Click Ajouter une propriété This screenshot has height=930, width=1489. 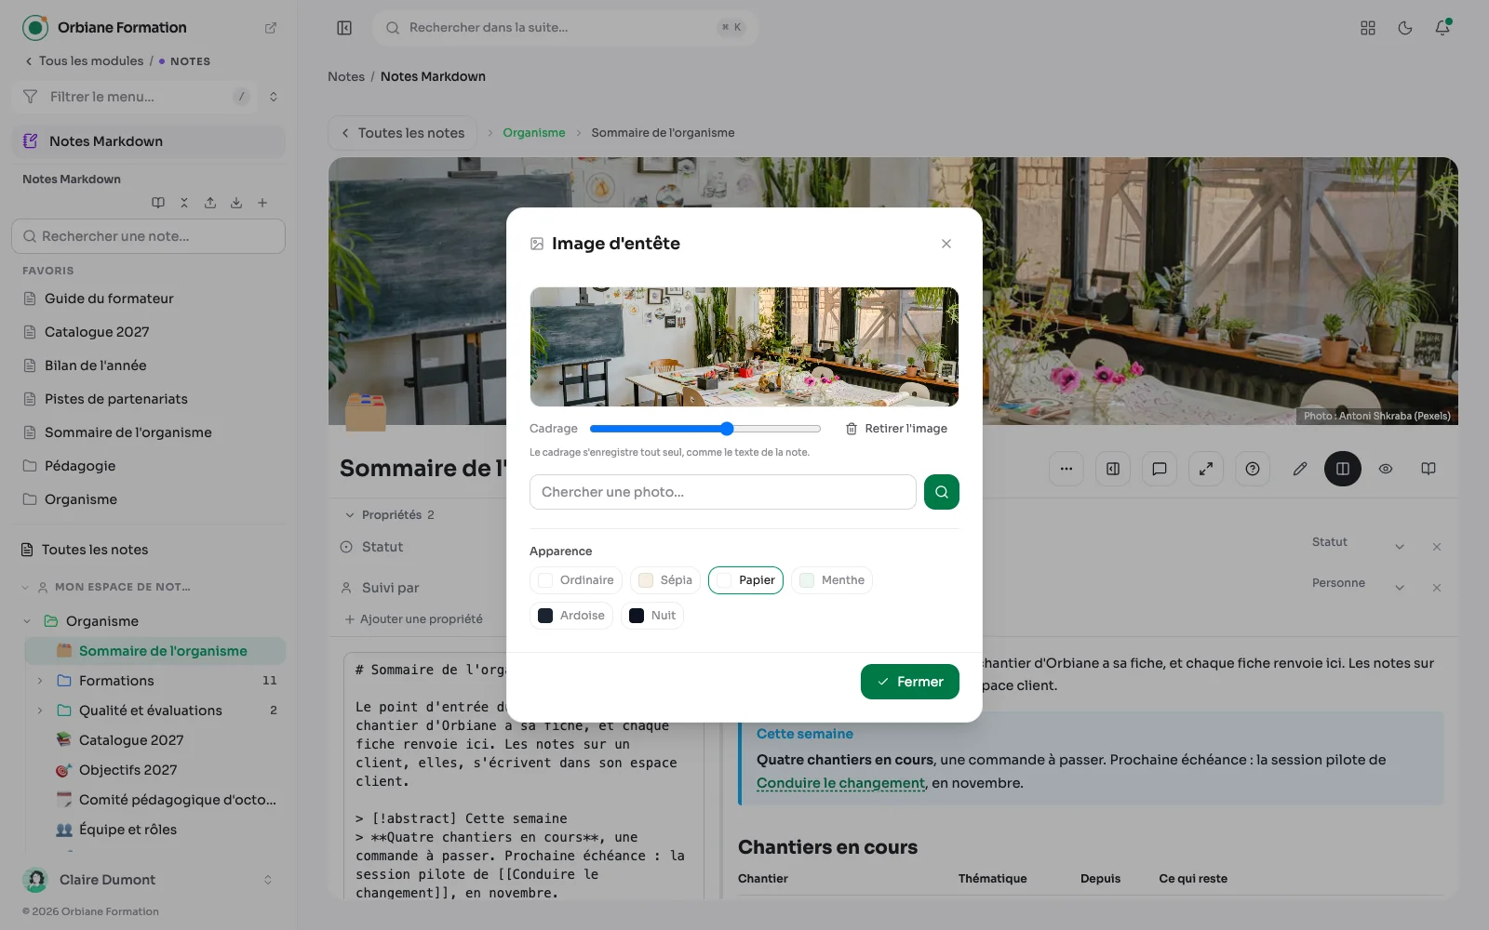click(x=414, y=619)
